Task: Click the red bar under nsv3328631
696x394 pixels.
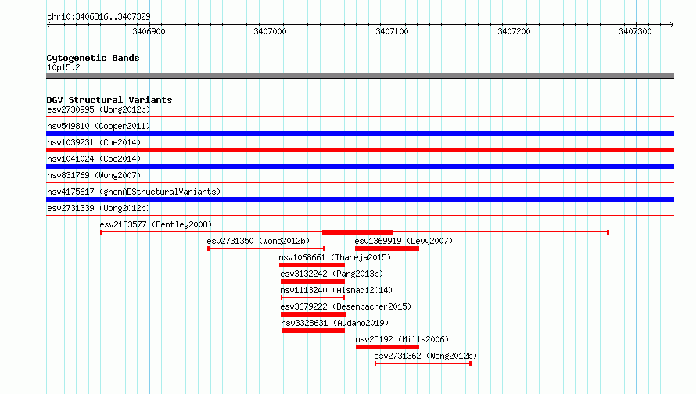Action: (314, 331)
